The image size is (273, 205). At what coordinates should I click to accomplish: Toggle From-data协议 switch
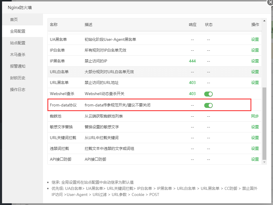(x=208, y=105)
